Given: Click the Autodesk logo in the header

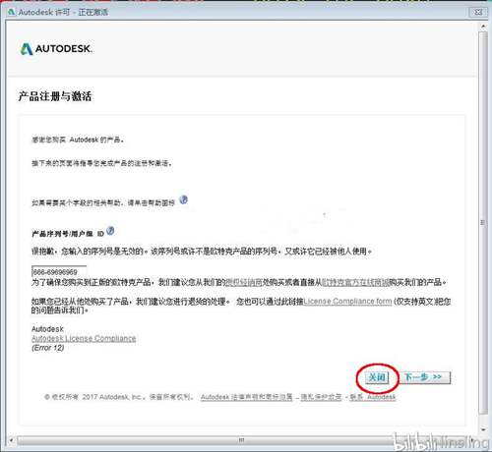Looking at the screenshot, I should click(x=56, y=49).
